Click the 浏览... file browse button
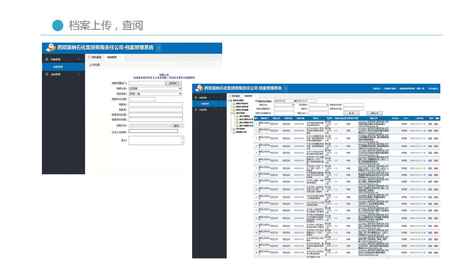The width and height of the screenshot is (475, 266). pos(177,126)
